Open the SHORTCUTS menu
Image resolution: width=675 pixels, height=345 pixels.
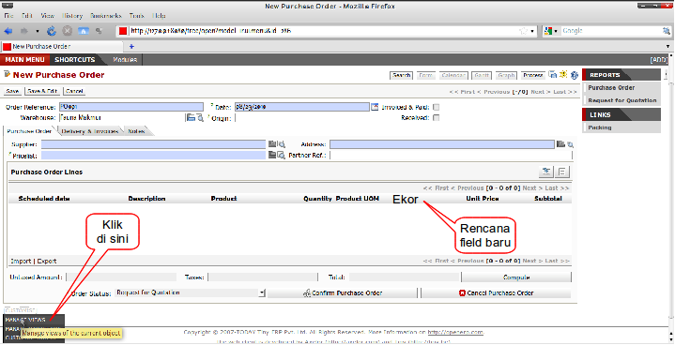click(75, 60)
